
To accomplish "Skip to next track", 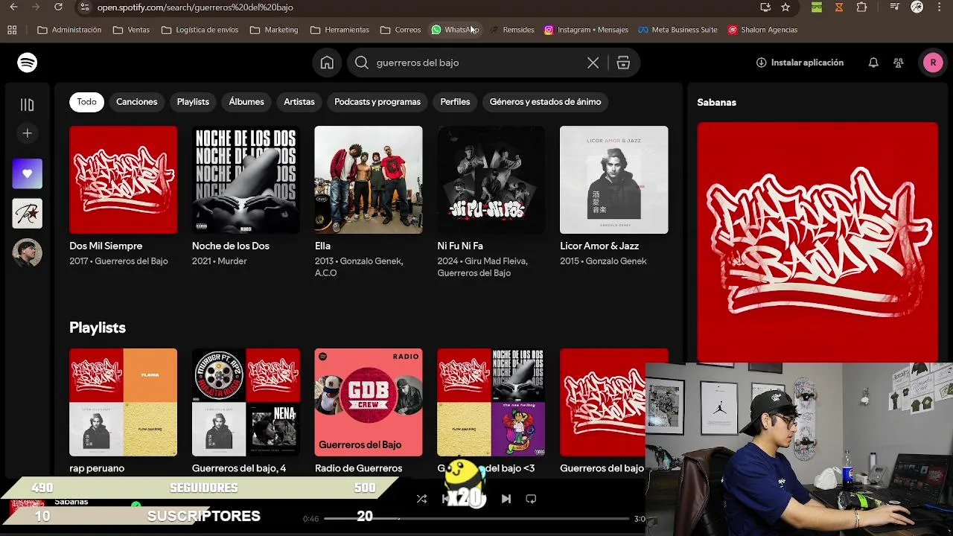I will [506, 499].
